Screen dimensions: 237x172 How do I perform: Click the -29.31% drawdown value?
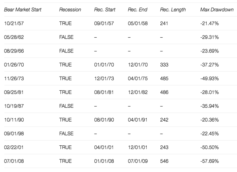(x=210, y=37)
